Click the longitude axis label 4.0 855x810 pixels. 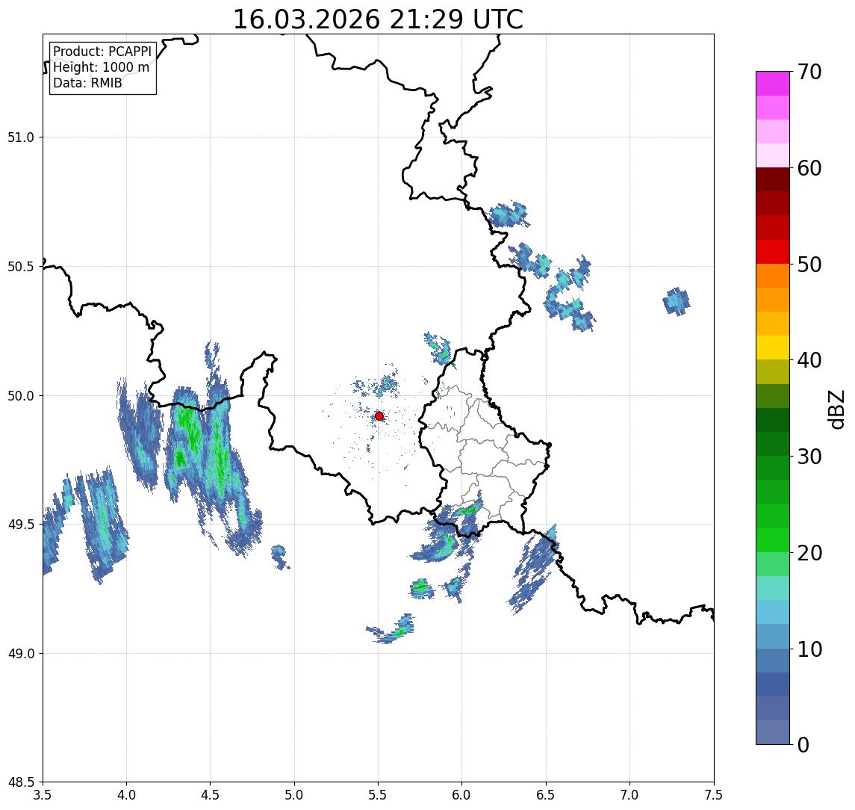tap(126, 795)
